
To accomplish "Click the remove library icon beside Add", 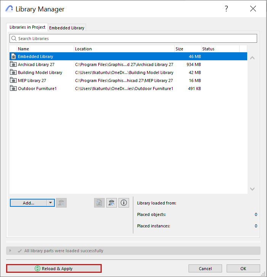I will [61, 203].
